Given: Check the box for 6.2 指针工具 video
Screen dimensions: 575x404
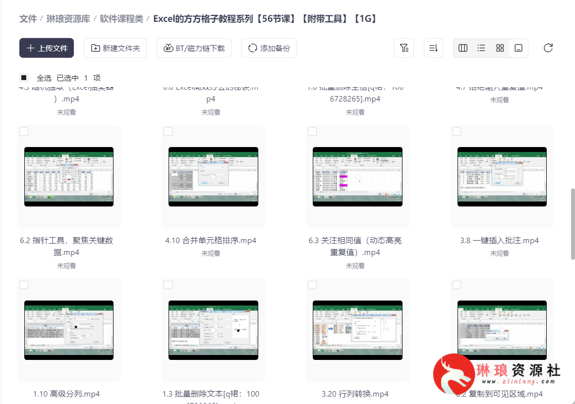Looking at the screenshot, I should coord(24,132).
